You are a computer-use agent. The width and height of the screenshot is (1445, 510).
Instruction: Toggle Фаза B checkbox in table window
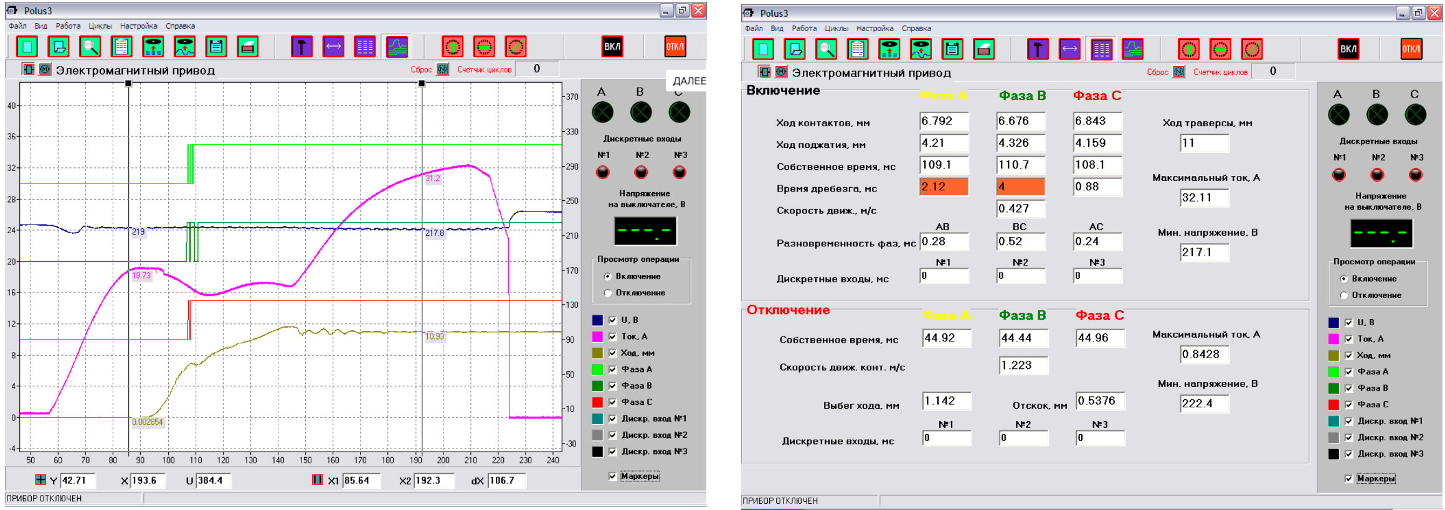click(1349, 389)
